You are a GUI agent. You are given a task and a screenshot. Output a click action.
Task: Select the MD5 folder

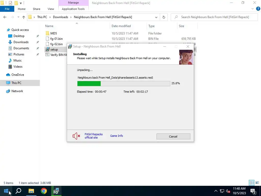point(54,33)
